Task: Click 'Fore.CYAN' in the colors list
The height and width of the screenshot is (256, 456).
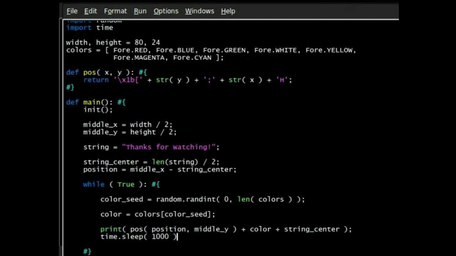Action: pyautogui.click(x=192, y=58)
